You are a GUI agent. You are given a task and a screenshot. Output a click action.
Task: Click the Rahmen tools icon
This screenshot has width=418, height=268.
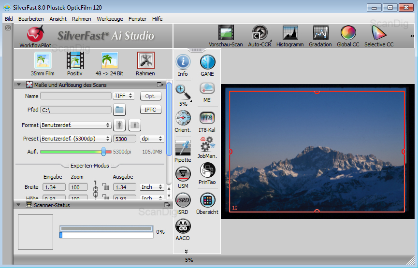[145, 60]
